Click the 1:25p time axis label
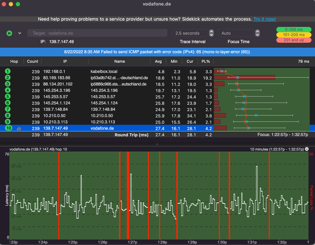315x245 pixels. click(73, 242)
